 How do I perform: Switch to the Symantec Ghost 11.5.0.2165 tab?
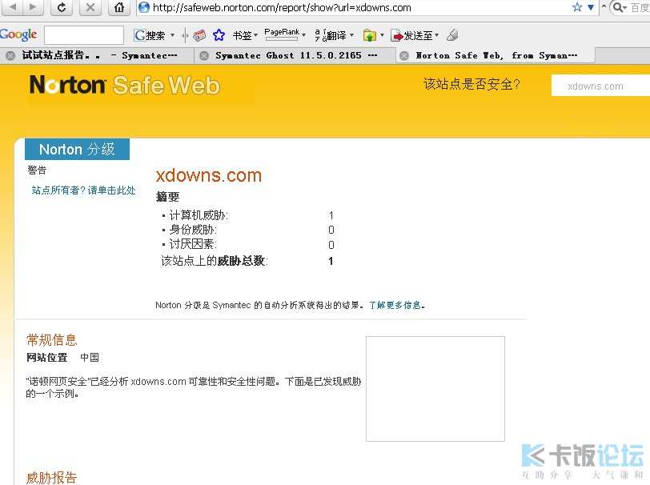296,55
